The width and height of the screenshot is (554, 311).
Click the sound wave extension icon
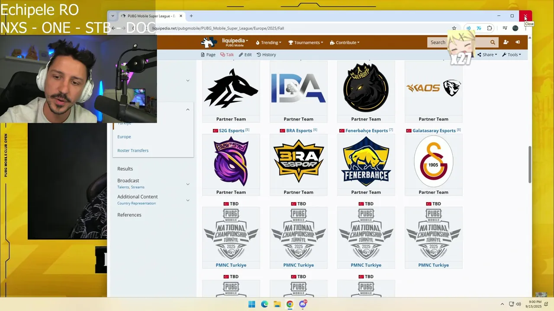tap(468, 28)
